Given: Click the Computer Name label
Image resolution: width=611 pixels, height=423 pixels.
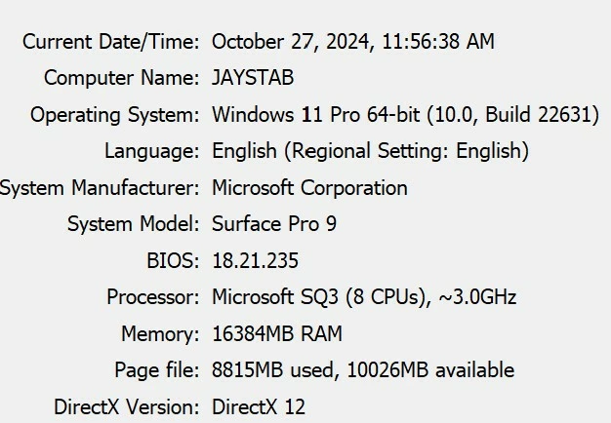Looking at the screenshot, I should pyautogui.click(x=122, y=77).
